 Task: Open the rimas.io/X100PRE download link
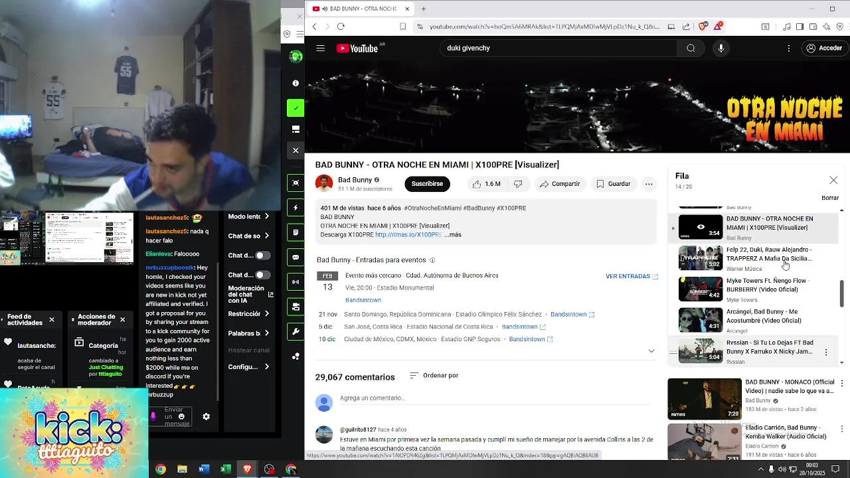coord(408,234)
